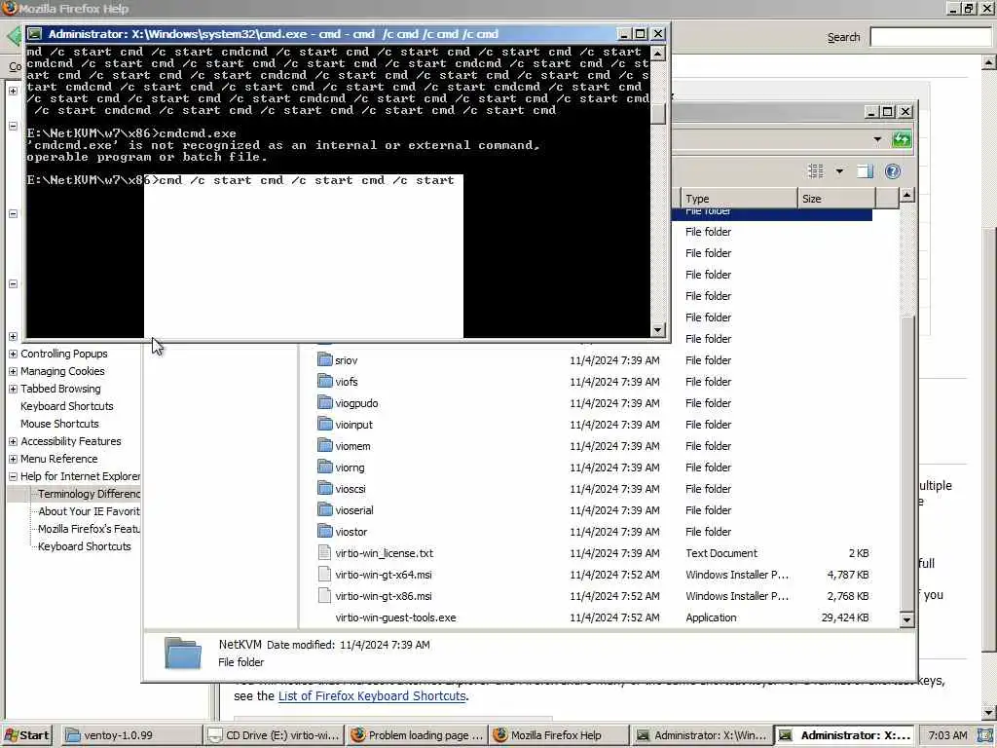Click the vioserial folder icon
This screenshot has height=748, width=997.
click(x=325, y=510)
